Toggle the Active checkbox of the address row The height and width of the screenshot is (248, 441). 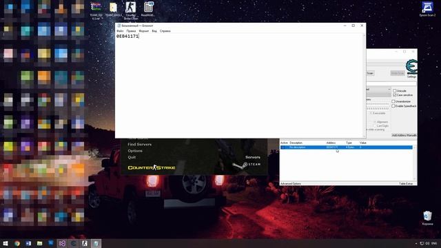coord(283,147)
